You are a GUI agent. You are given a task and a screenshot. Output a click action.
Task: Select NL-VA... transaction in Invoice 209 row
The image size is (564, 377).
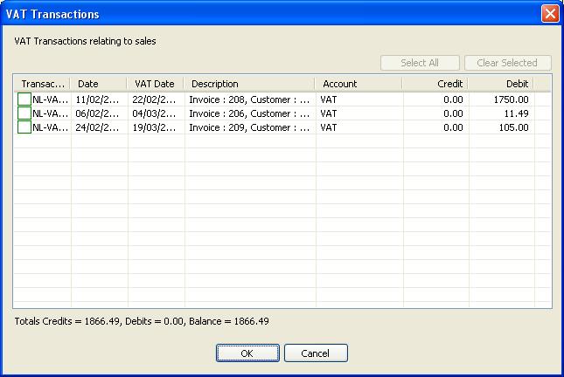click(x=51, y=127)
